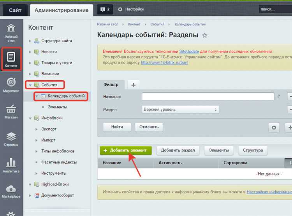Image resolution: width=292 pixels, height=216 pixels.
Task: Open the Сервисы sidebar section
Action: (11, 139)
